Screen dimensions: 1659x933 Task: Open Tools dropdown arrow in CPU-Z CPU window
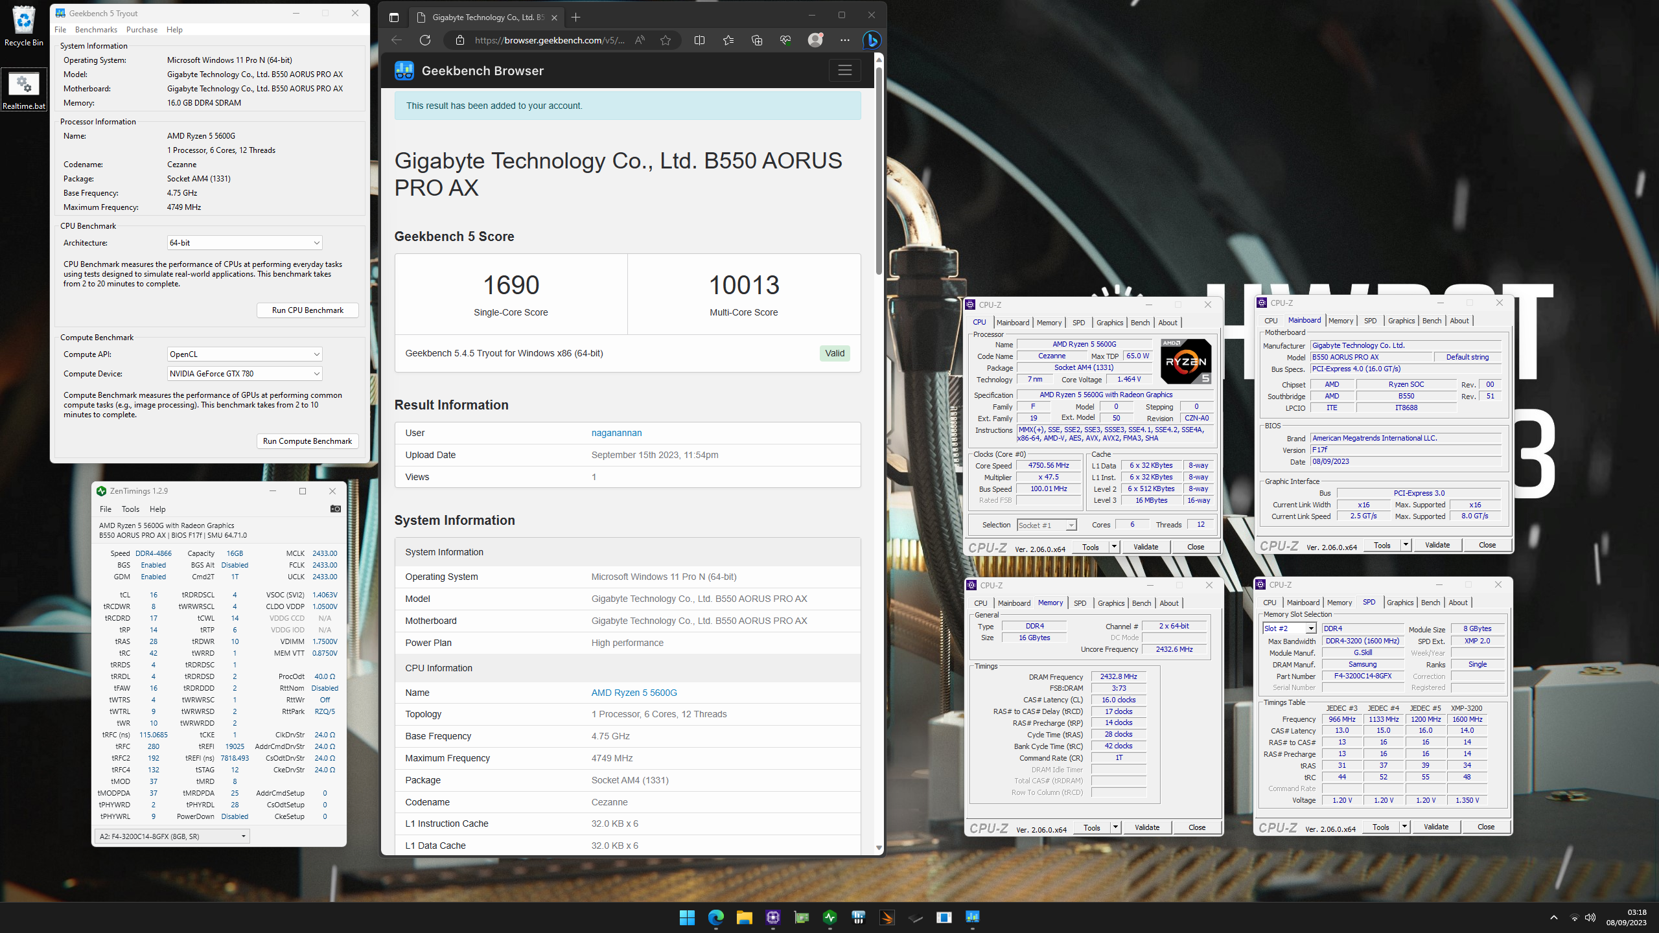(1114, 547)
